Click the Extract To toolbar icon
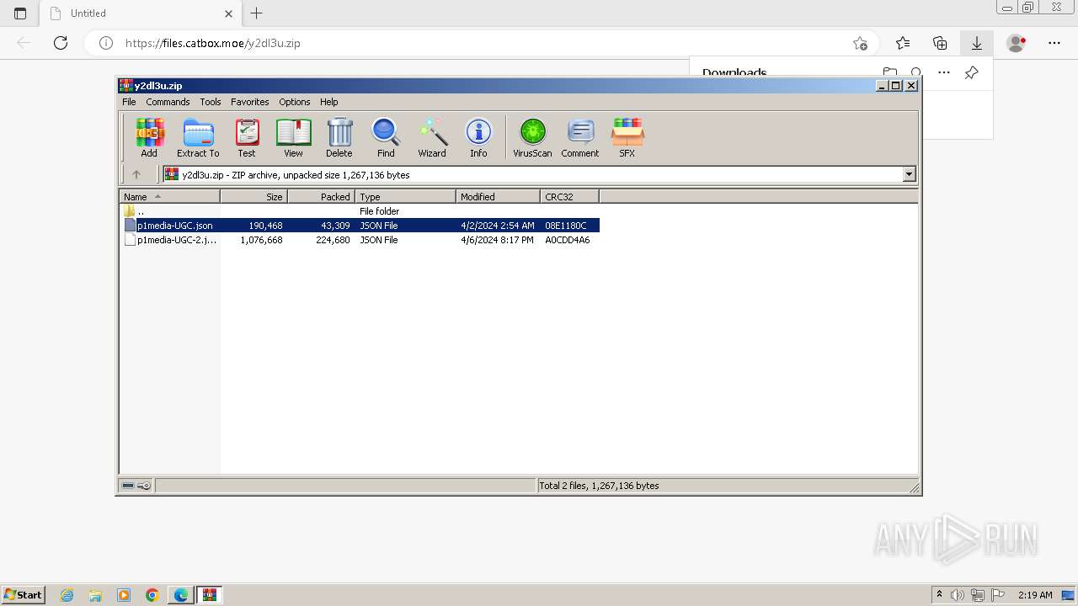Viewport: 1078px width, 606px height. pyautogui.click(x=198, y=137)
